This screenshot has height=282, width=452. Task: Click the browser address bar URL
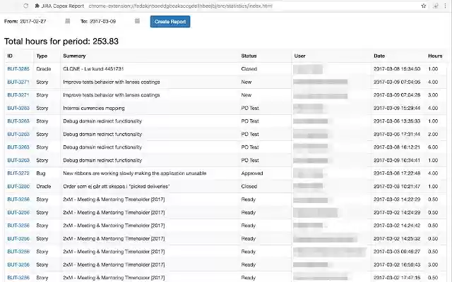(181, 6)
